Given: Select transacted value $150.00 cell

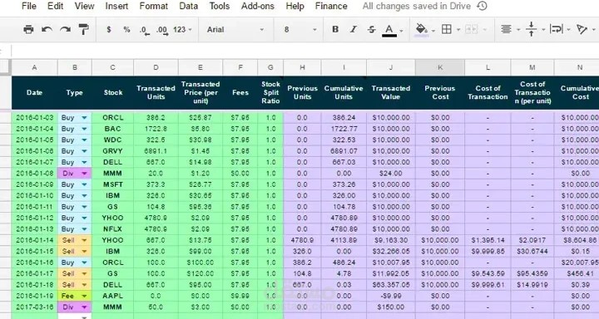Looking at the screenshot, I should (x=391, y=307).
